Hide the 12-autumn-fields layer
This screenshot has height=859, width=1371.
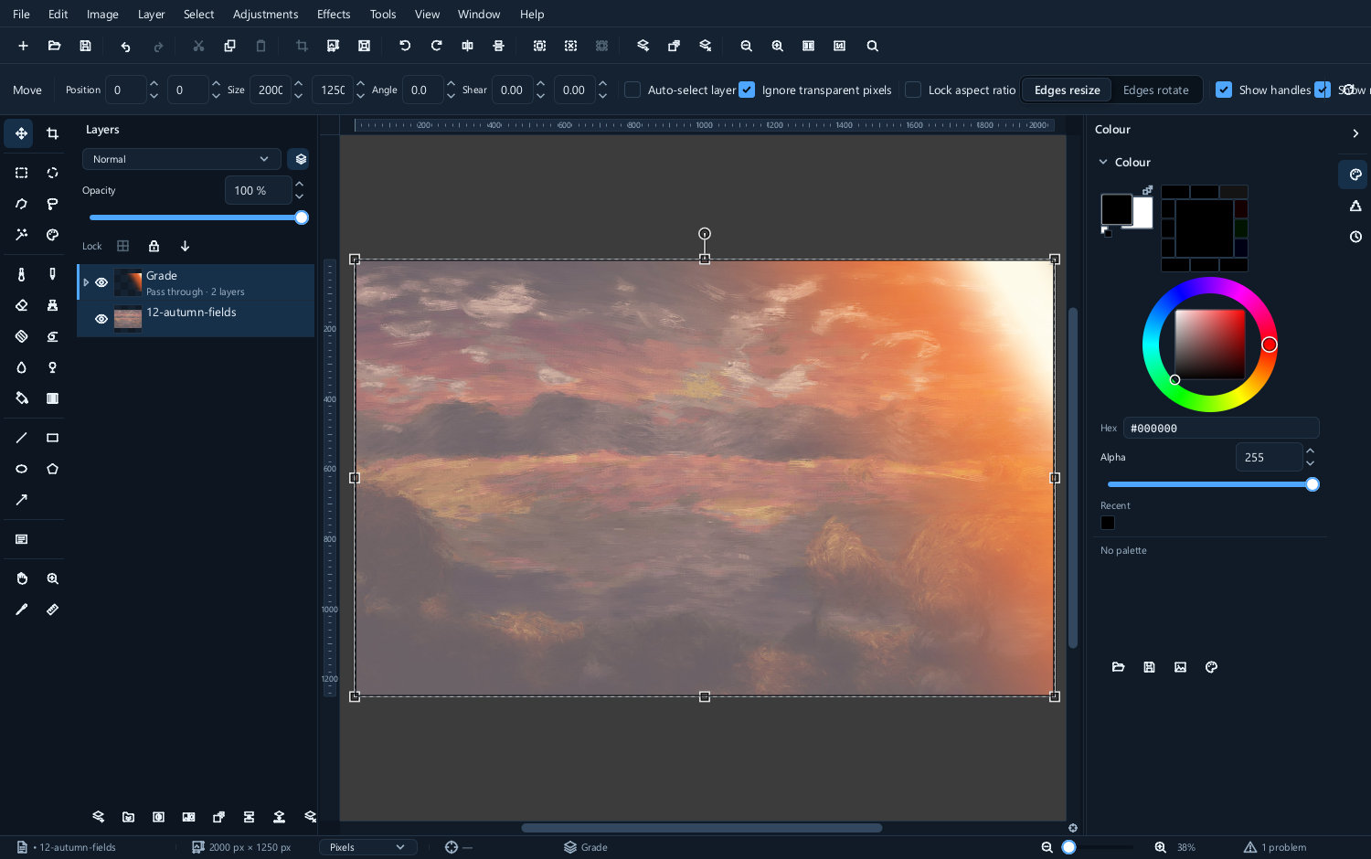pos(101,319)
